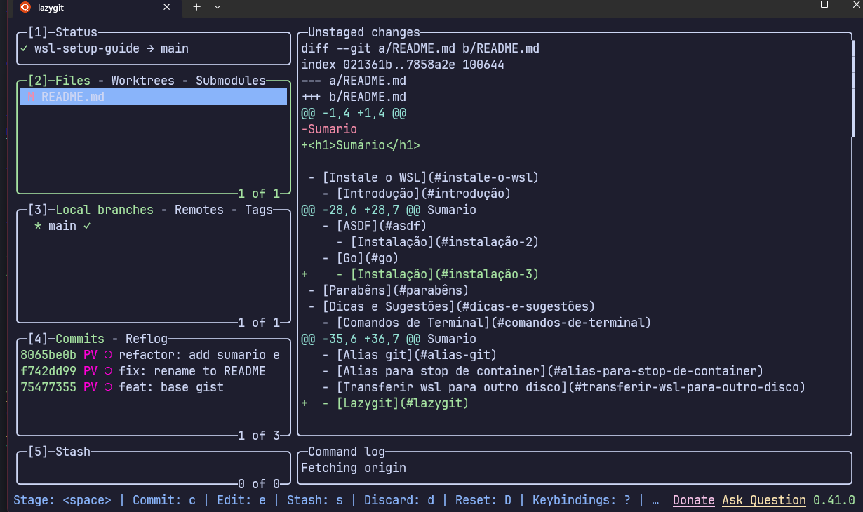Click the diff --git a/README.md header line
Screen dimensions: 863x512
tap(420, 48)
